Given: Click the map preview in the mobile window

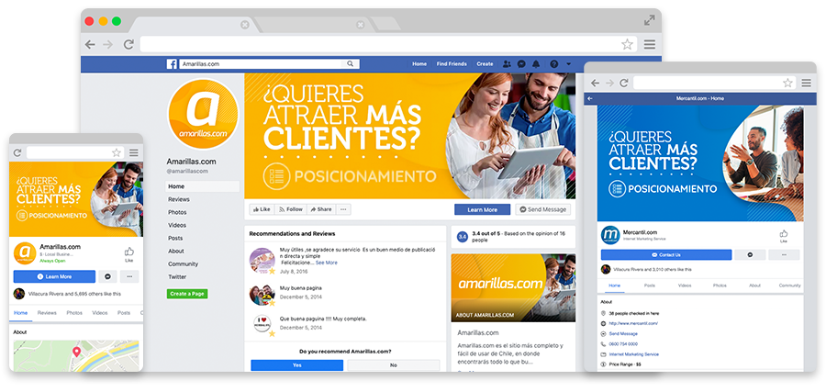Looking at the screenshot, I should [x=76, y=355].
